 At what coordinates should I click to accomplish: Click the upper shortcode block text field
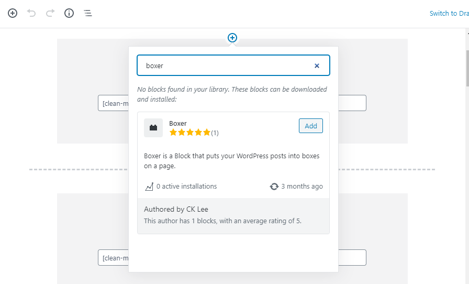pos(351,103)
